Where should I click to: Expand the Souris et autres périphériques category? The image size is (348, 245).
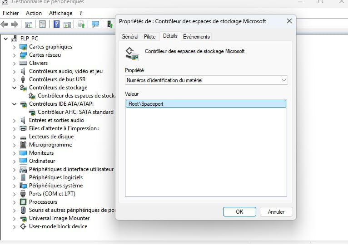[14, 211]
